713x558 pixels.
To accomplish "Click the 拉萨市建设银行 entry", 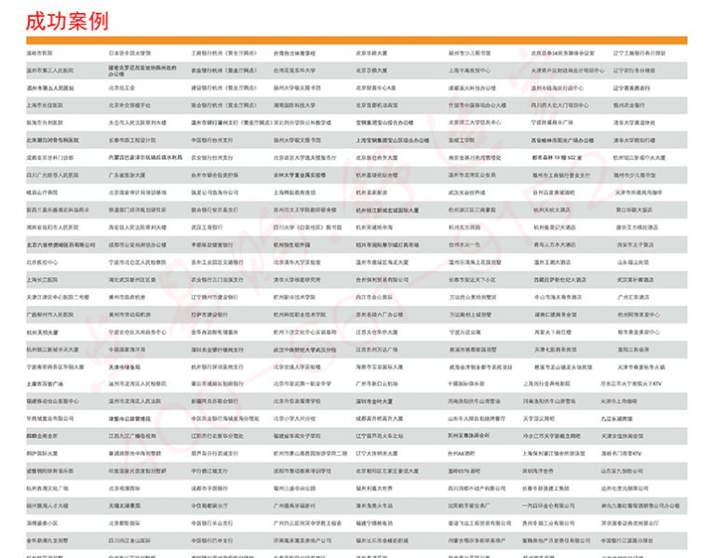I will pyautogui.click(x=209, y=314).
